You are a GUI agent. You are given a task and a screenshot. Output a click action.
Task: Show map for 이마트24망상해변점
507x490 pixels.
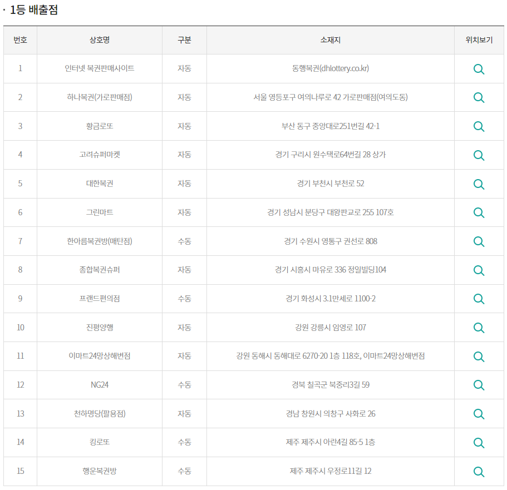(x=479, y=357)
